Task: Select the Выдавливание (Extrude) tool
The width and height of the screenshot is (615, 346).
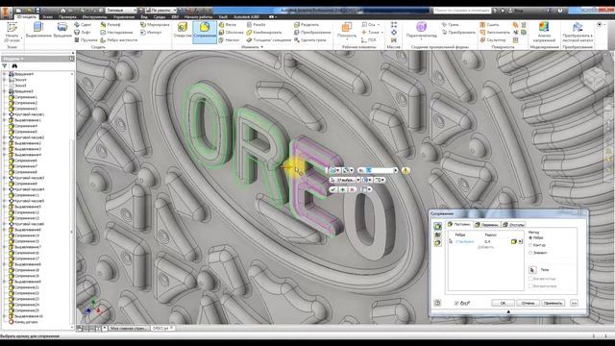Action: [x=38, y=30]
